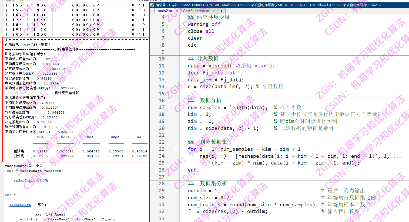409x222 pixels.
Task: Click the × icon on the main2.m tab
Action: (x=177, y=11)
